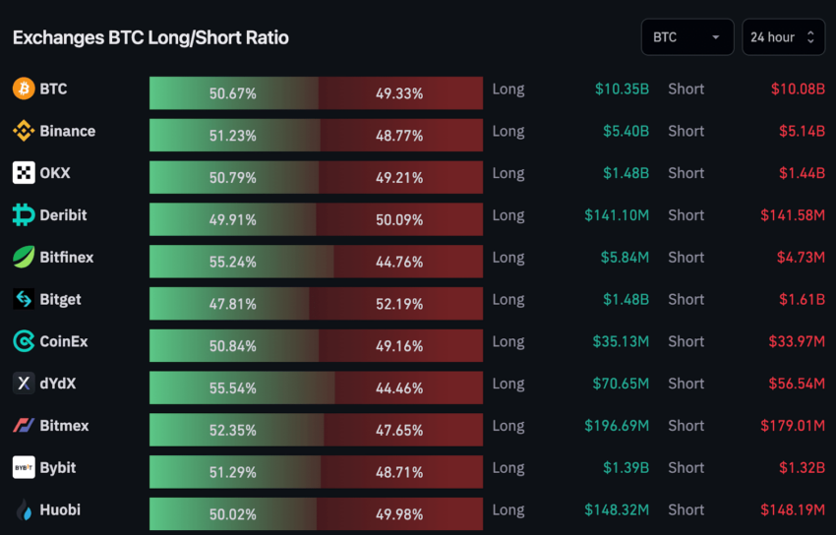836x535 pixels.
Task: Click the $5.14B short value
Action: pyautogui.click(x=802, y=131)
